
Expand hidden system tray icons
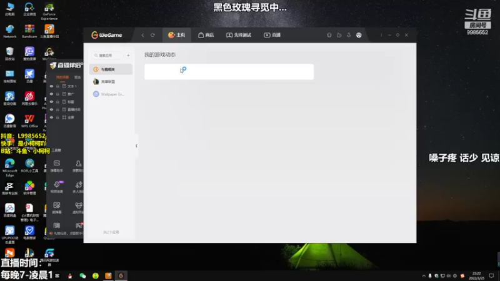[424, 276]
